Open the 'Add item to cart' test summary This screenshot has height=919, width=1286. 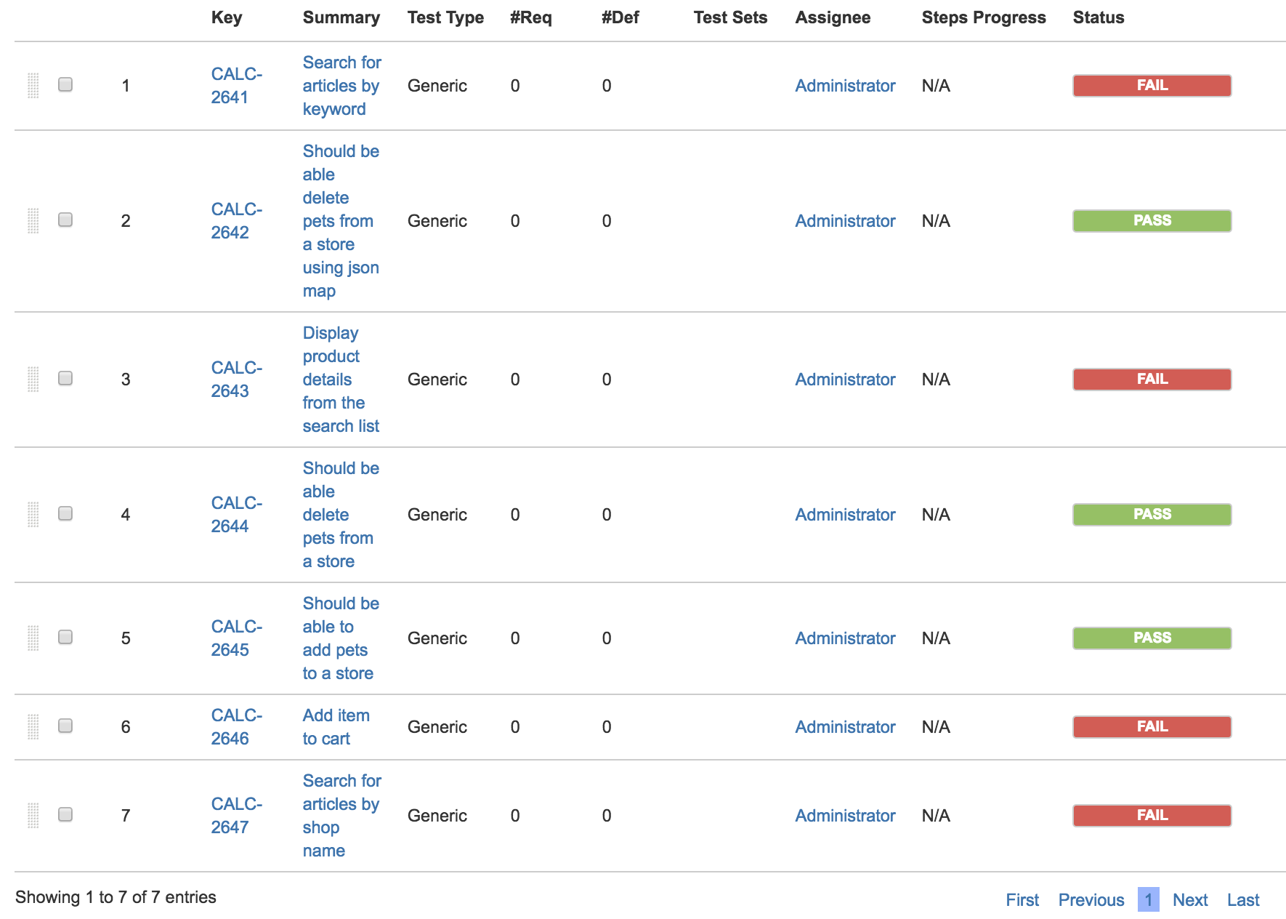coord(336,727)
